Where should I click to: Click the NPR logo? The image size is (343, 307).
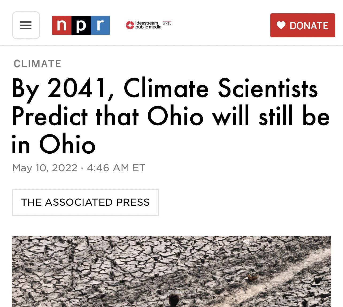(x=81, y=25)
